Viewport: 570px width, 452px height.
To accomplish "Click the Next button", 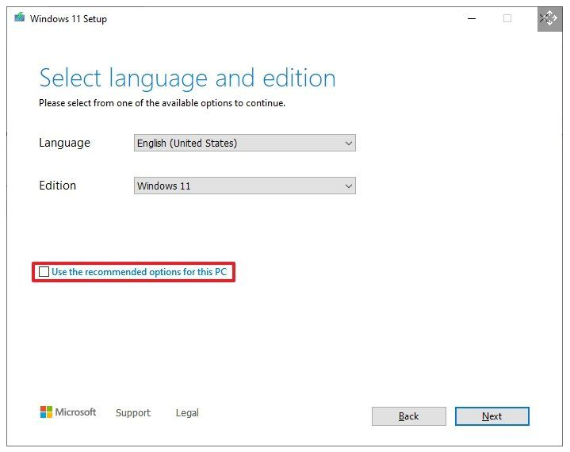I will 492,416.
